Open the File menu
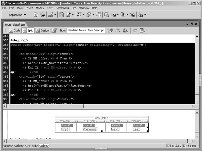Viewport: 202px width, 151px height. (4, 8)
